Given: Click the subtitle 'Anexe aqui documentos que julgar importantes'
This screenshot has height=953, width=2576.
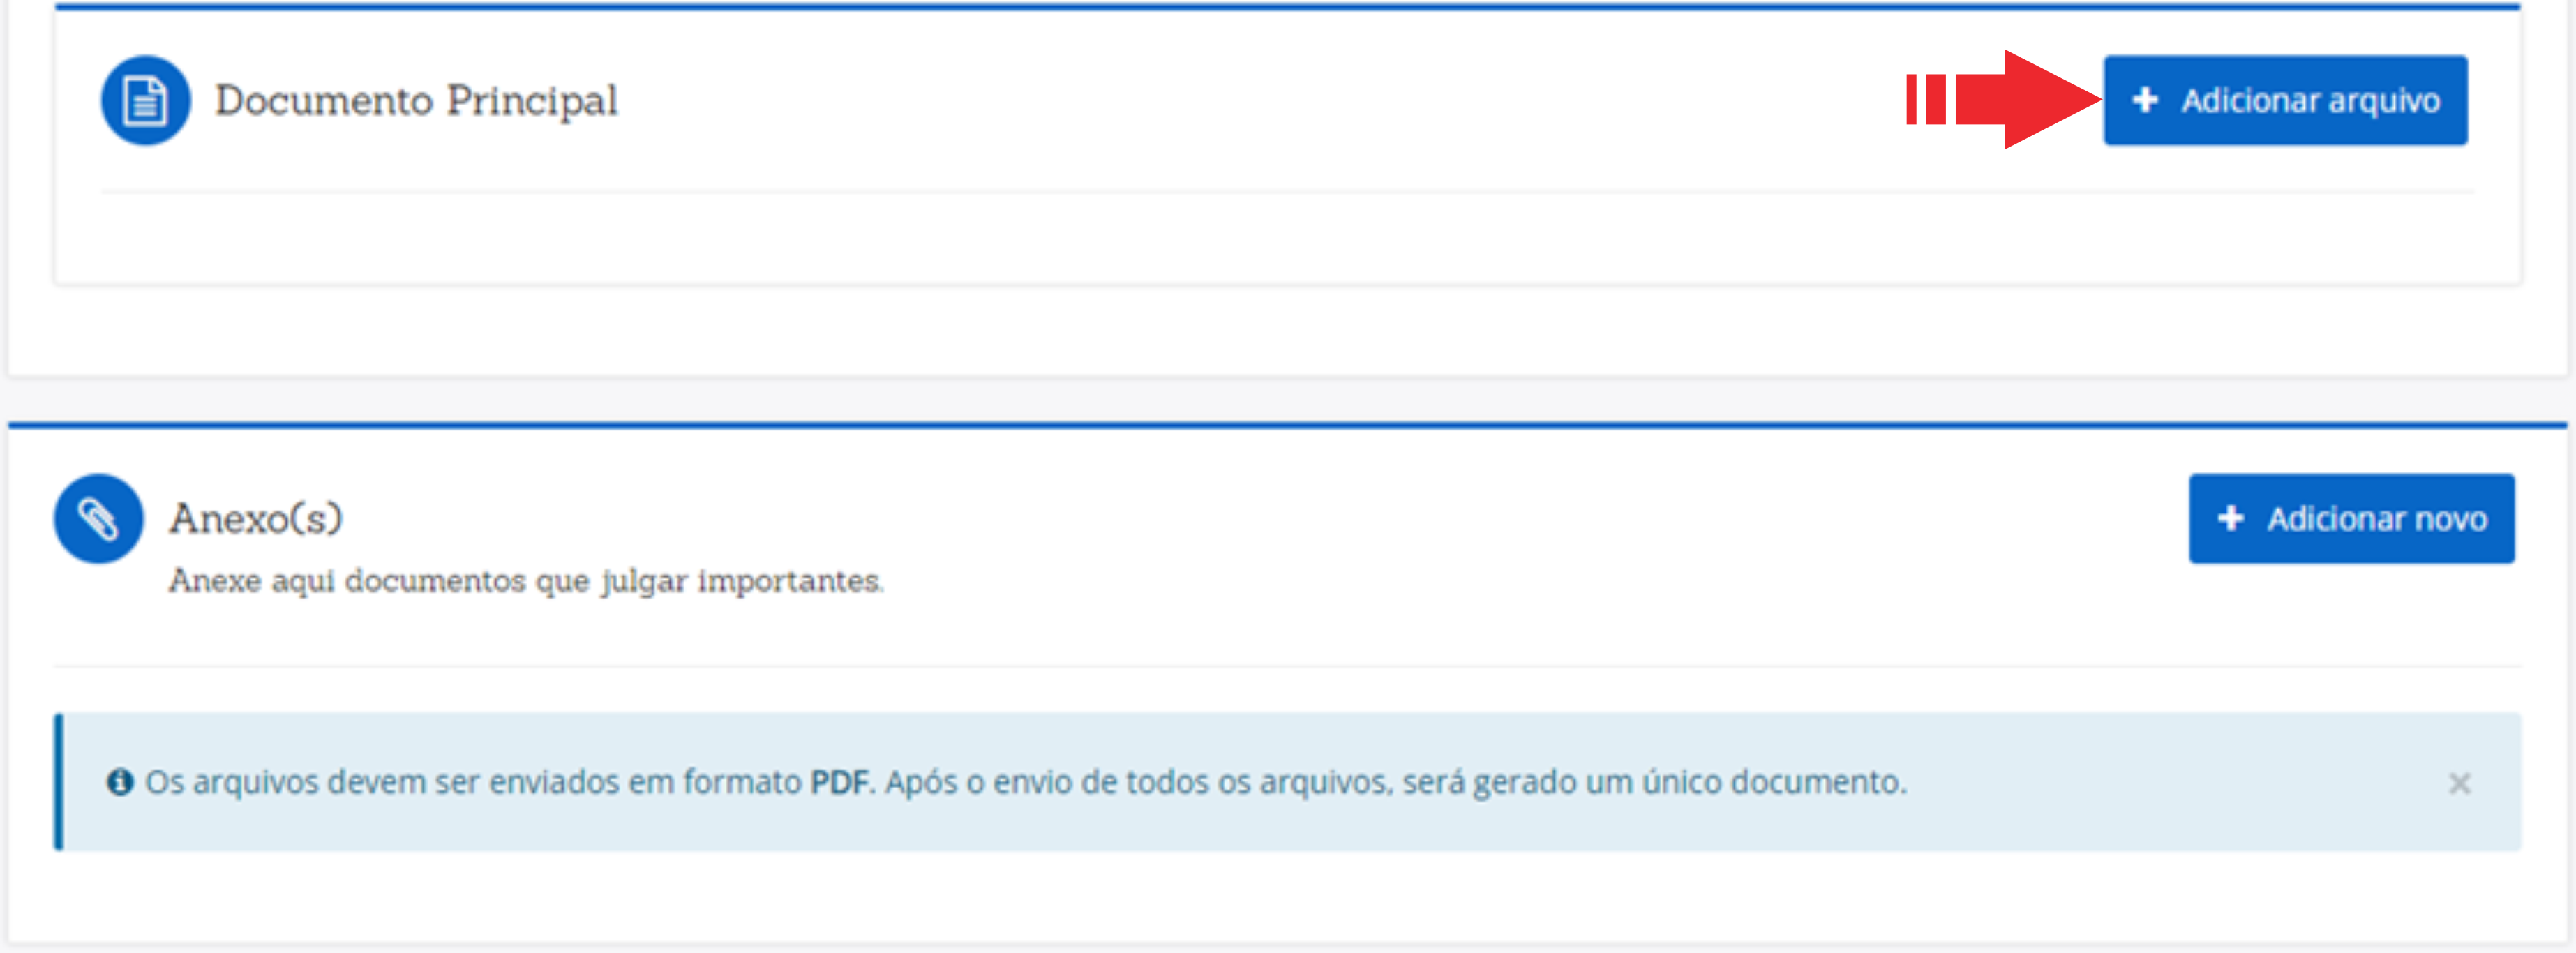Looking at the screenshot, I should [526, 580].
